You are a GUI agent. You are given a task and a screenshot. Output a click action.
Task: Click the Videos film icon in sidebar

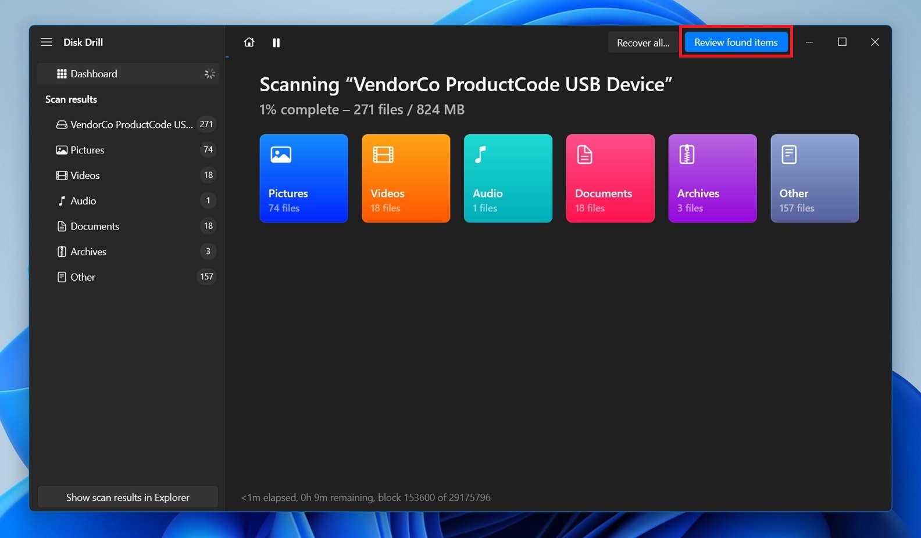[x=62, y=175]
